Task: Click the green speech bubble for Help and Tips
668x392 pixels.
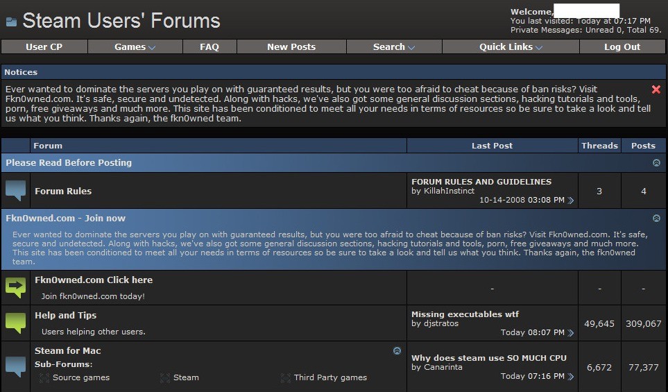Action: (x=16, y=323)
